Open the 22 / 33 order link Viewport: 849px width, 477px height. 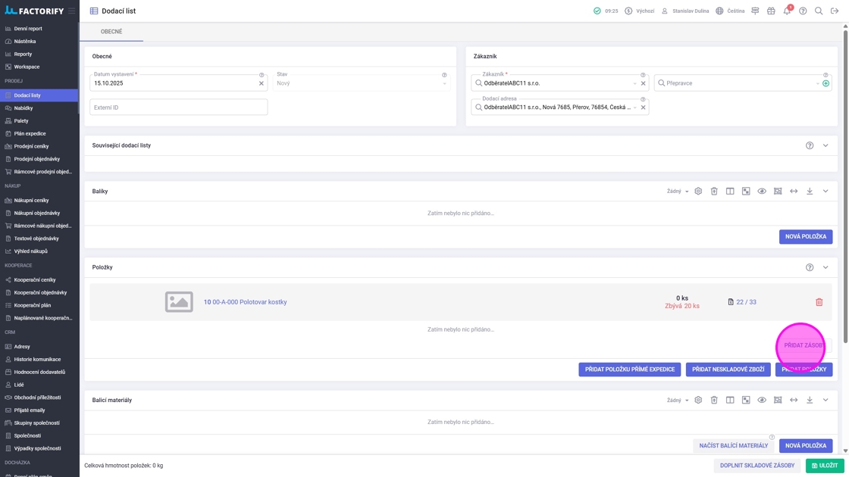pos(746,302)
